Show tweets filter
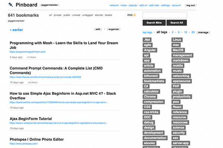Image resolution: width=223 pixels, height=148 pixels. click(109, 15)
